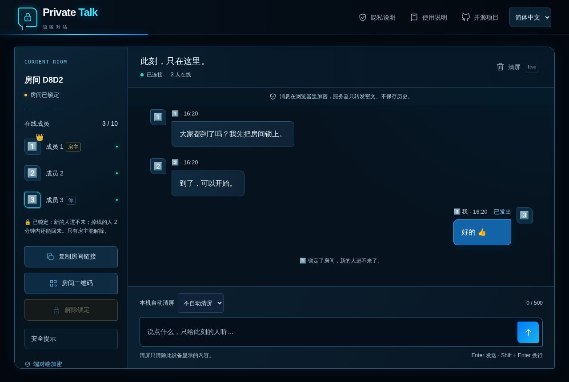Image resolution: width=569 pixels, height=382 pixels.
Task: Click the GitHub icon next to 开源项目
Action: click(466, 17)
